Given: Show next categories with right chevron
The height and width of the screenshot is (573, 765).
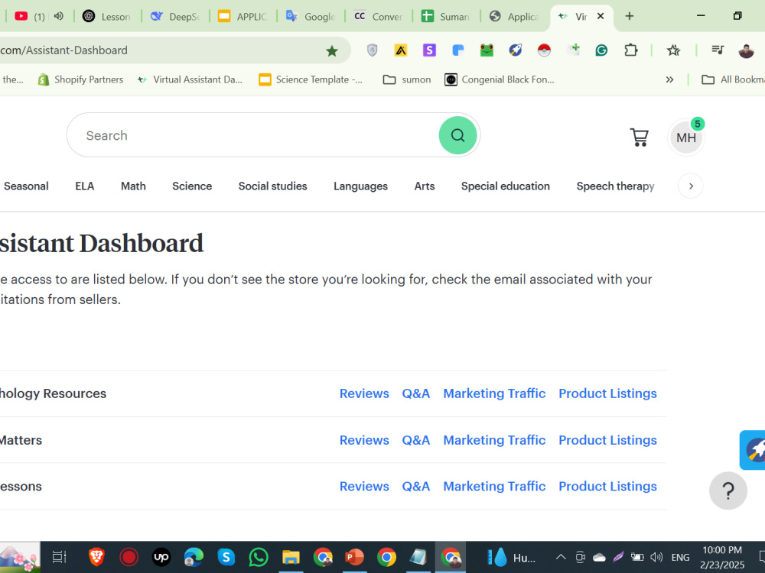Looking at the screenshot, I should pyautogui.click(x=690, y=186).
